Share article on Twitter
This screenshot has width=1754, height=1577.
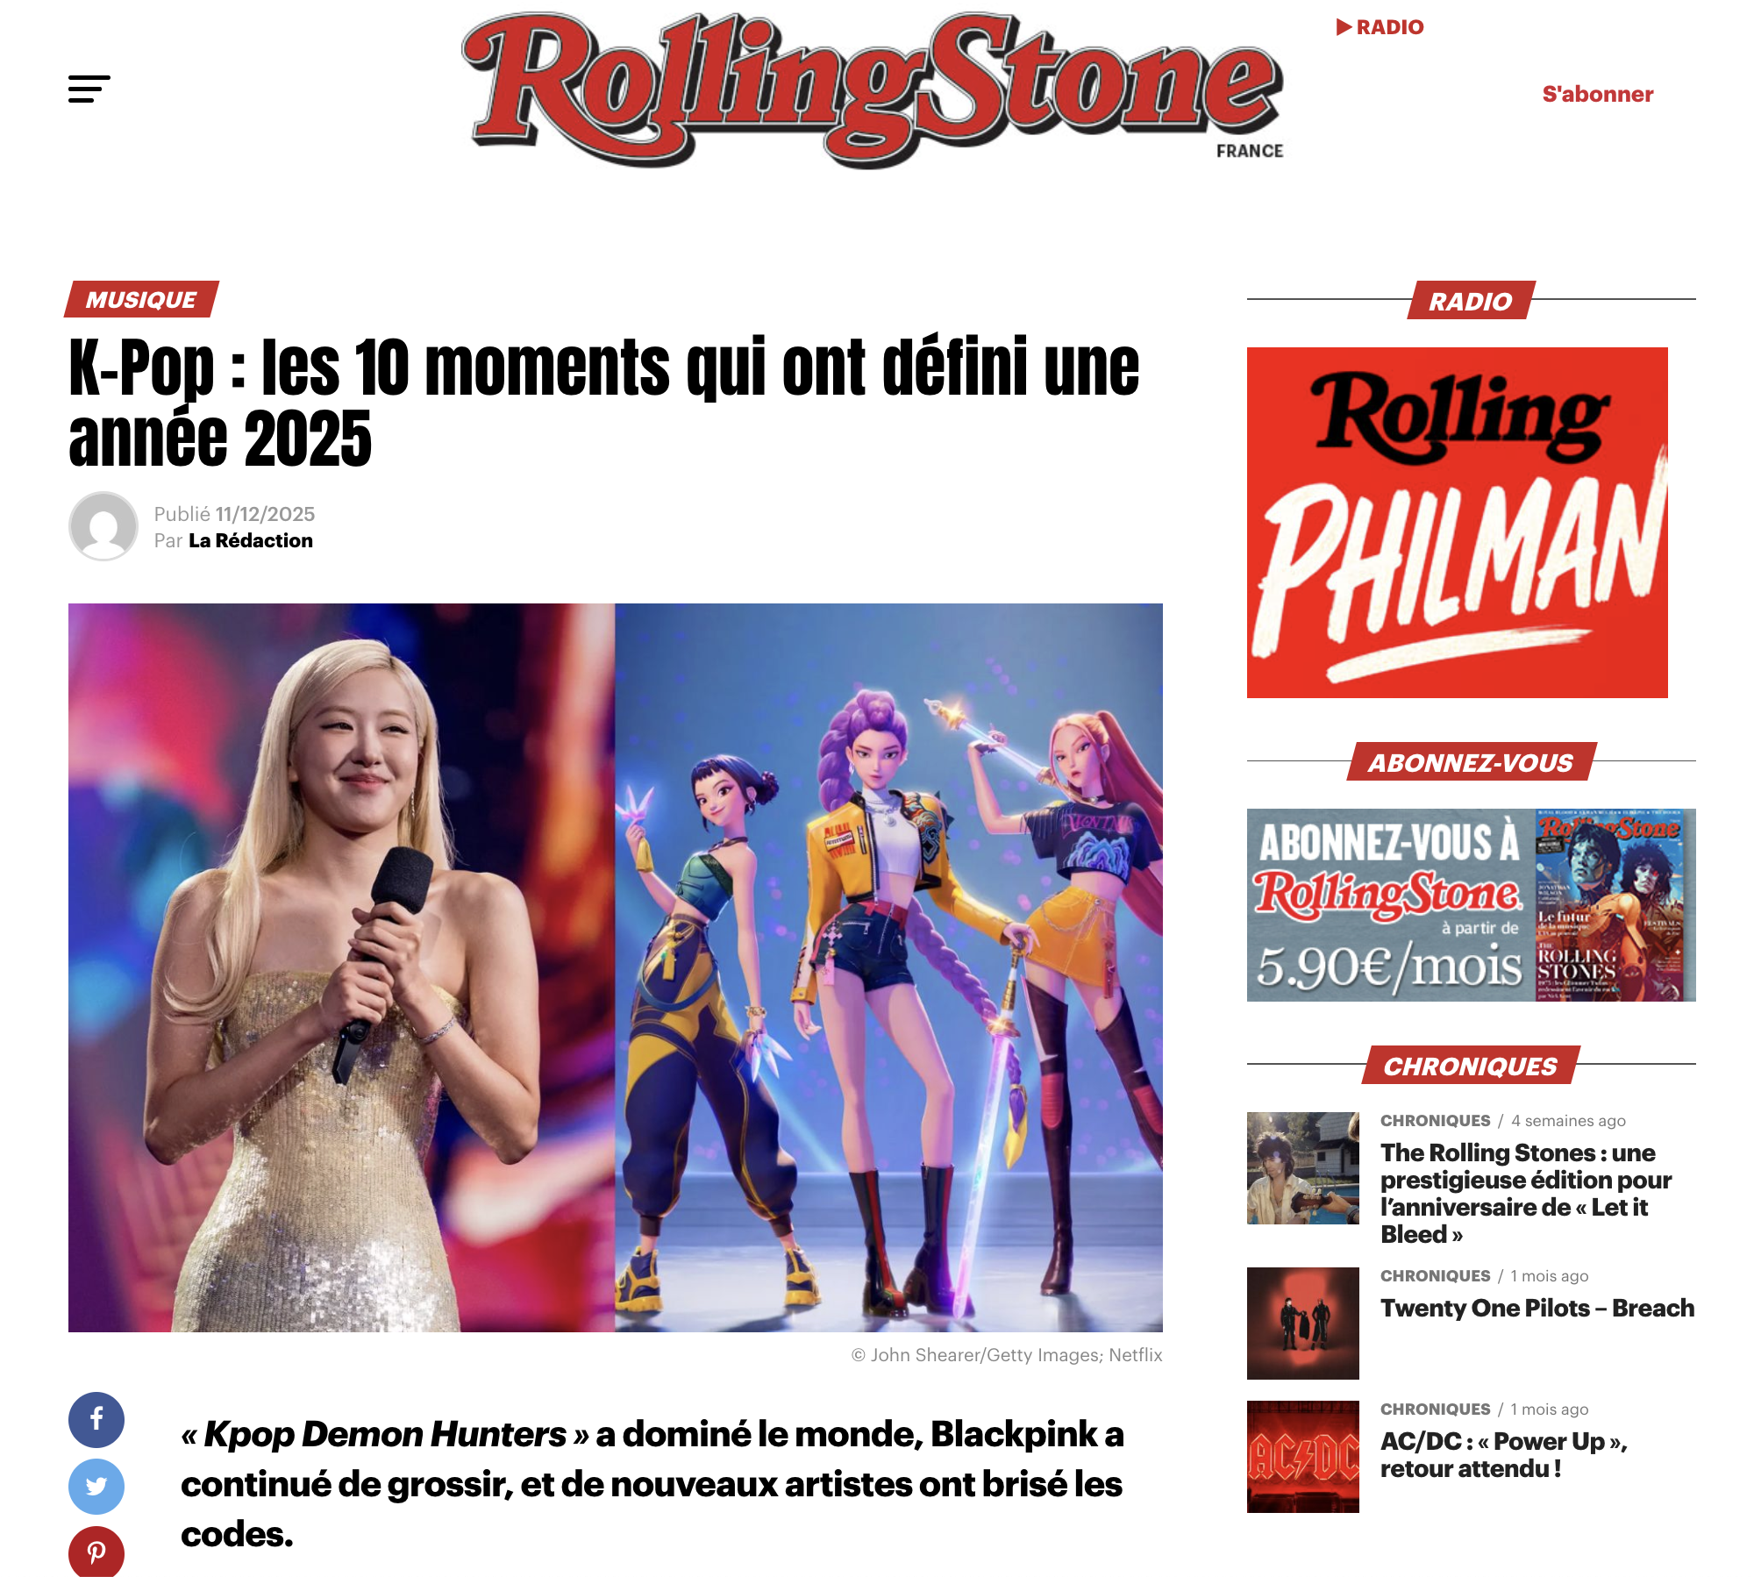coord(96,1486)
